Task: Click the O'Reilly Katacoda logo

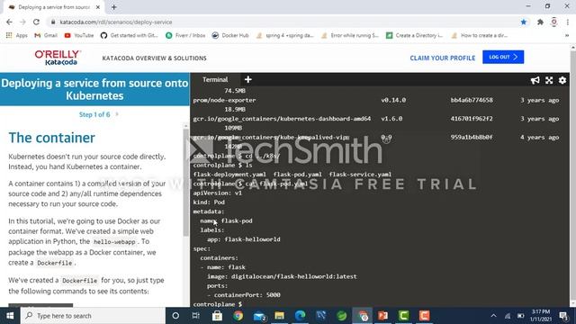Action: 58,58
